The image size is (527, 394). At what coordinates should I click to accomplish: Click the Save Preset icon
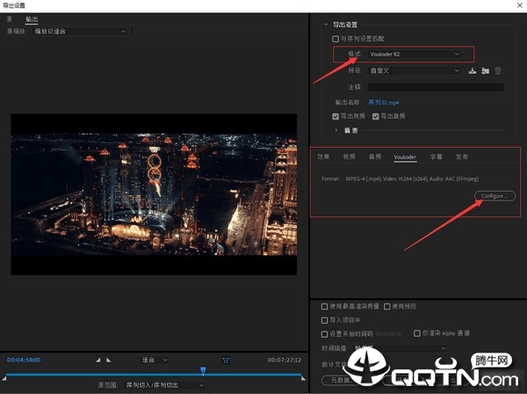point(473,70)
